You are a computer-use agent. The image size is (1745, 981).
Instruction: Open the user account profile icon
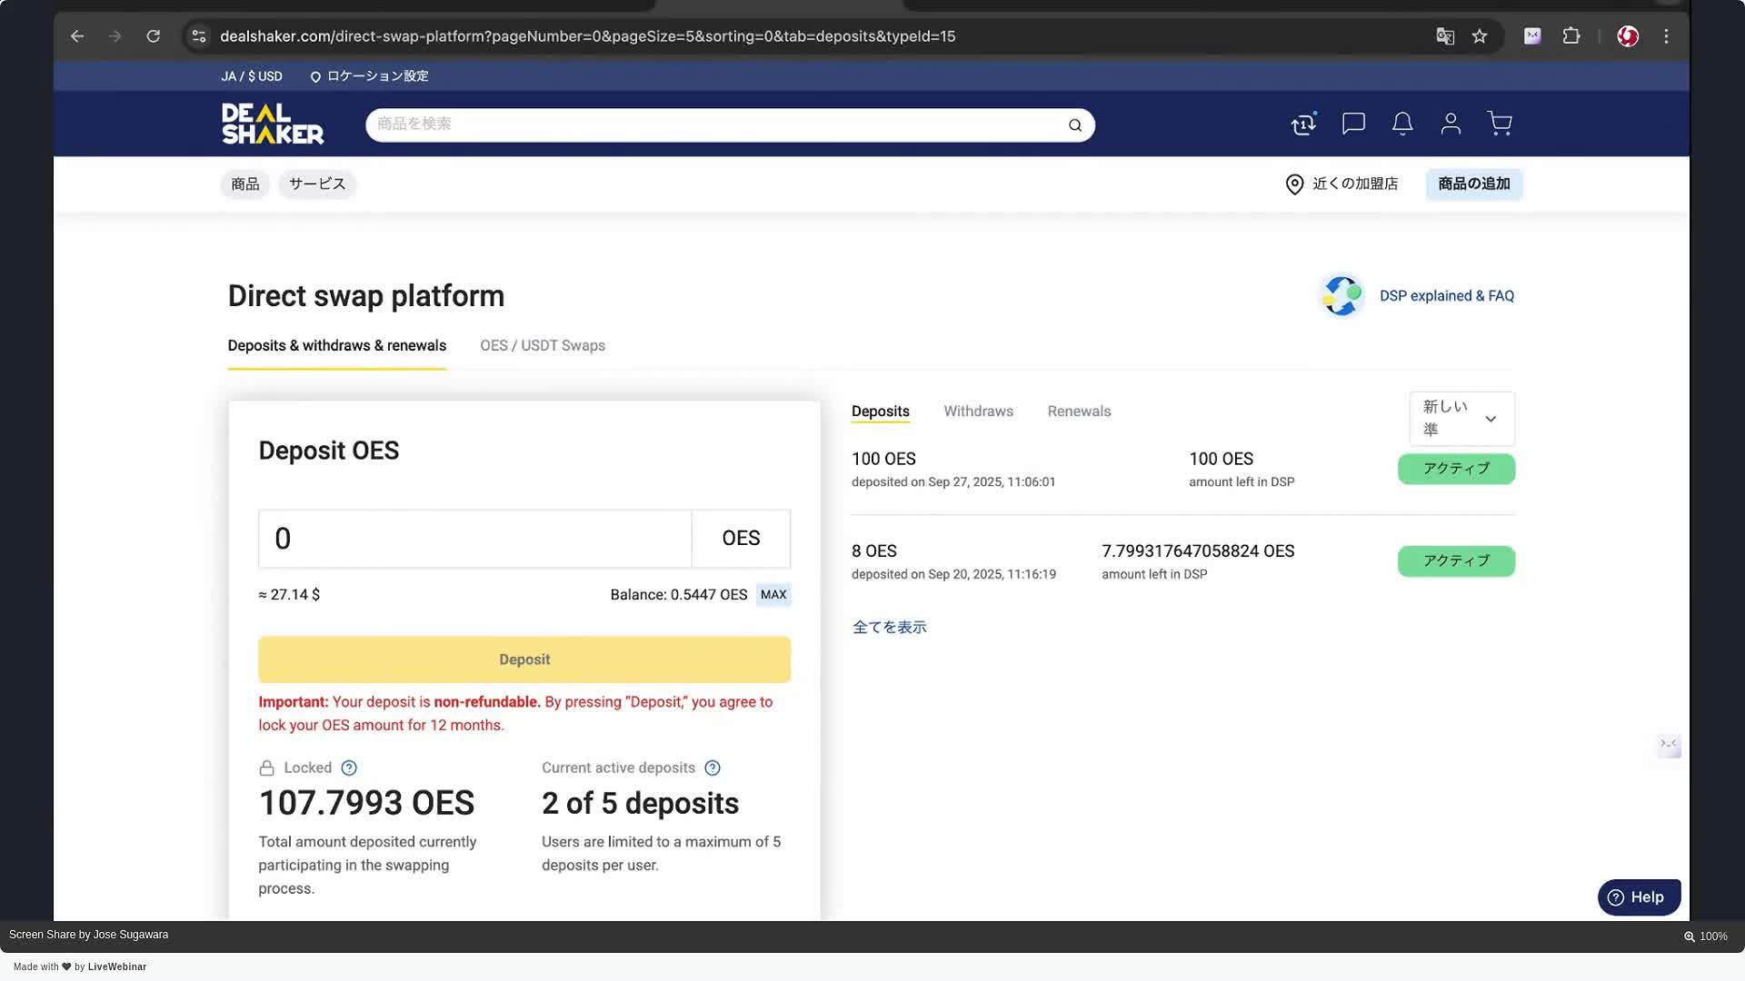tap(1451, 124)
